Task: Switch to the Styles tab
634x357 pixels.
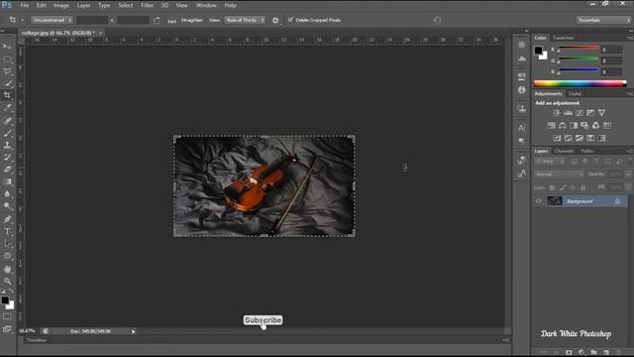Action: [575, 94]
